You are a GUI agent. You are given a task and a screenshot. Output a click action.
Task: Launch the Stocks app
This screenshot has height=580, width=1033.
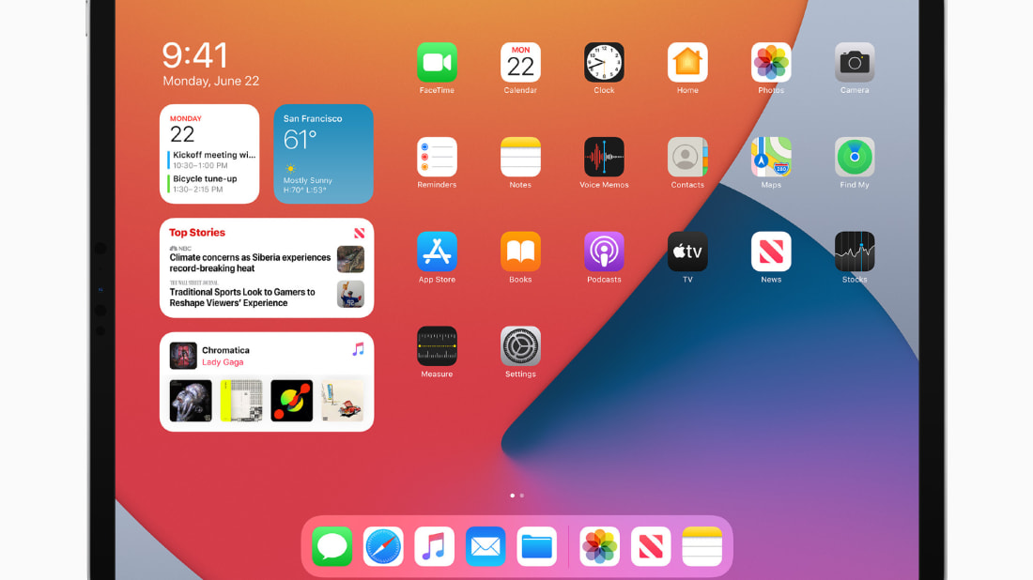[x=855, y=252]
